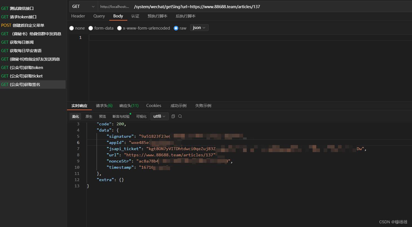Click the "signature" key in the response
Screen dimensions: 412x227
(120, 136)
